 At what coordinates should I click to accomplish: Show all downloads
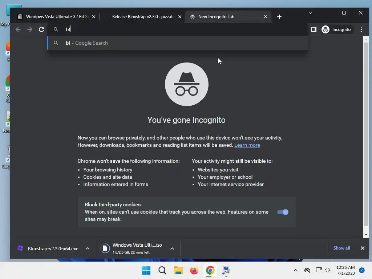[341, 248]
